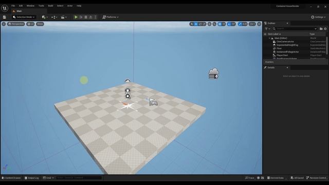
Task: Click the Unreal Engine logo icon
Action: pyautogui.click(x=5, y=8)
